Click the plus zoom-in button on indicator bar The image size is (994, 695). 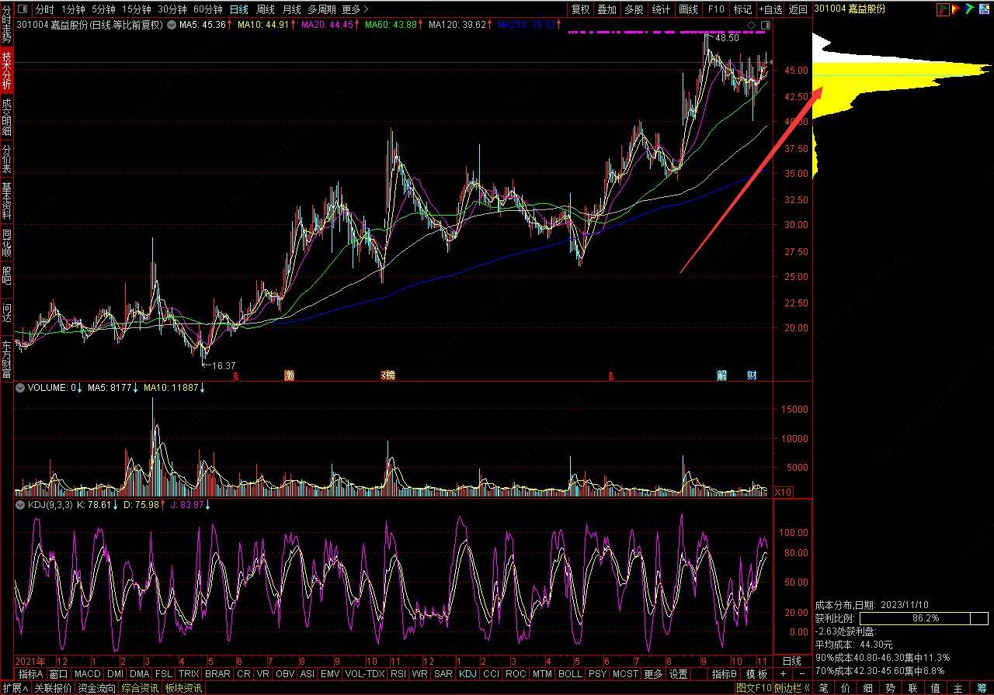[783, 674]
